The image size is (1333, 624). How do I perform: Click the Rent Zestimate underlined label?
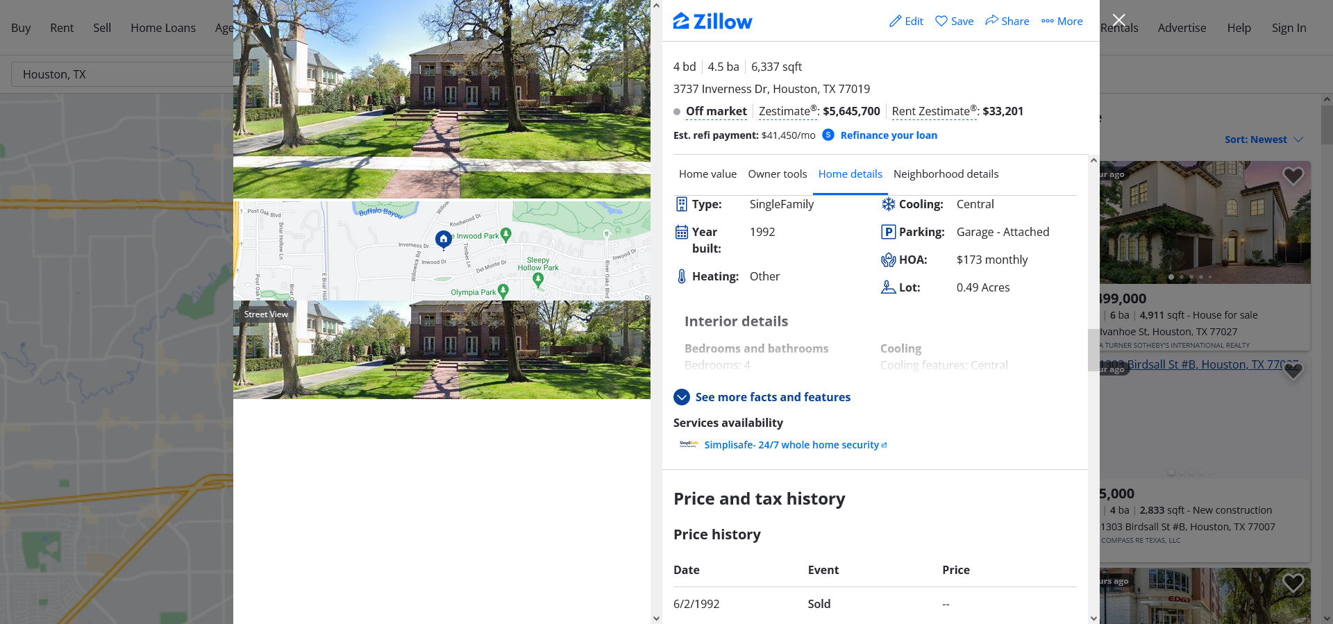click(x=934, y=111)
